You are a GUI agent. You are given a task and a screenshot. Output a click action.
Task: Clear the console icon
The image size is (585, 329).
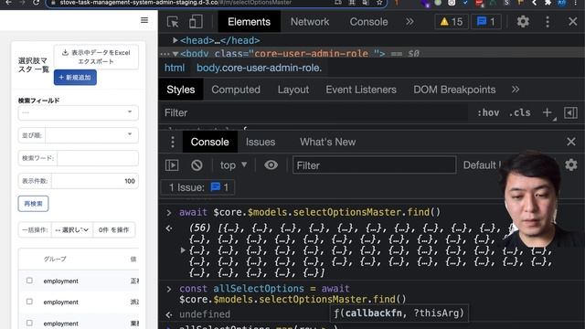click(197, 165)
